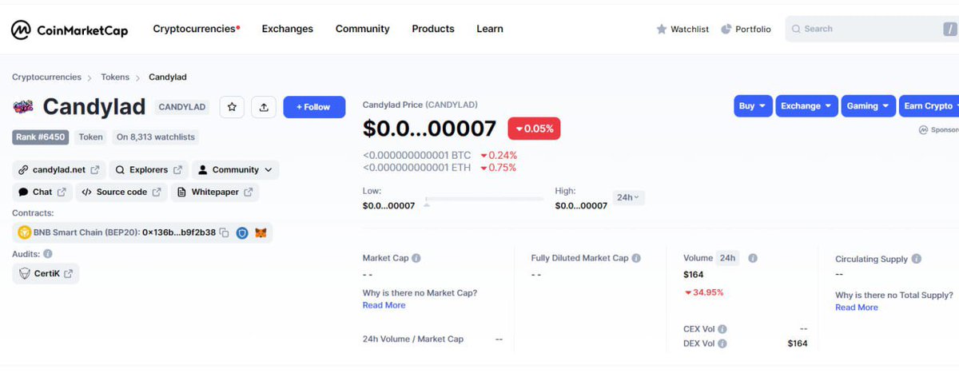Open the Explorers link
The height and width of the screenshot is (373, 959).
tap(149, 170)
